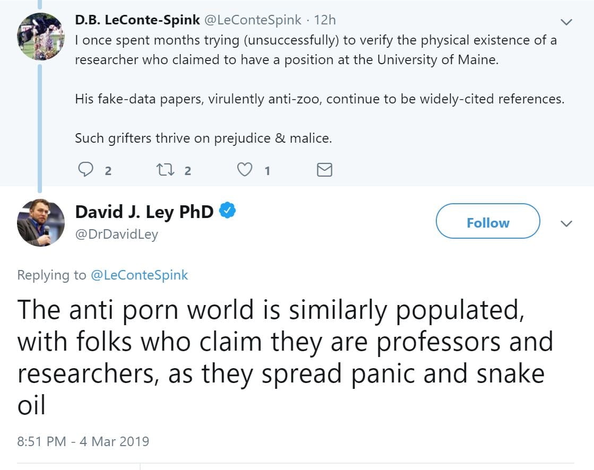Click the David J. Ley PhD name
This screenshot has height=470, width=594.
click(x=144, y=212)
